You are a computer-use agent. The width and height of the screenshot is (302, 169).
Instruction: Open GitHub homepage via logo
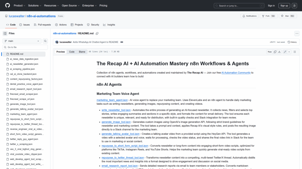(x=7, y=6)
